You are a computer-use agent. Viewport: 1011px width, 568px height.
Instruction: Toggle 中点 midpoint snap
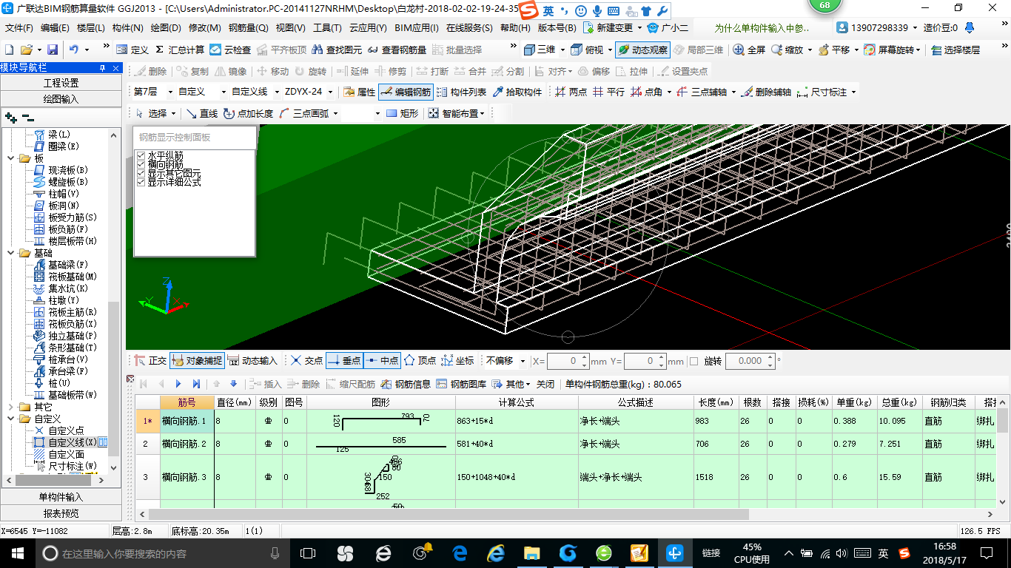(x=381, y=361)
